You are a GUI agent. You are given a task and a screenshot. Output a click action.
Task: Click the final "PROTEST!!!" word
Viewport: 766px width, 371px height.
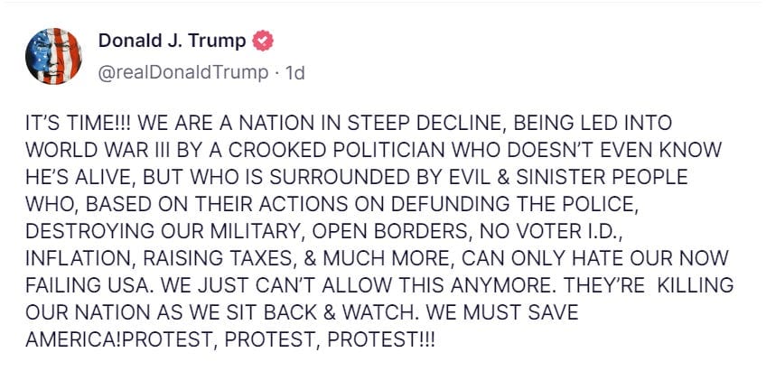tap(380, 339)
